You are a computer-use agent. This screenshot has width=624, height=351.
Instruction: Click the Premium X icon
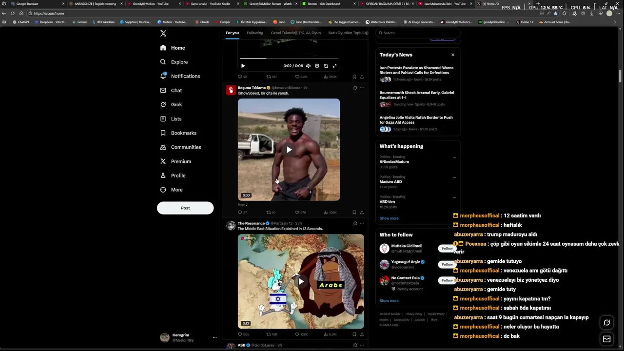(x=163, y=161)
